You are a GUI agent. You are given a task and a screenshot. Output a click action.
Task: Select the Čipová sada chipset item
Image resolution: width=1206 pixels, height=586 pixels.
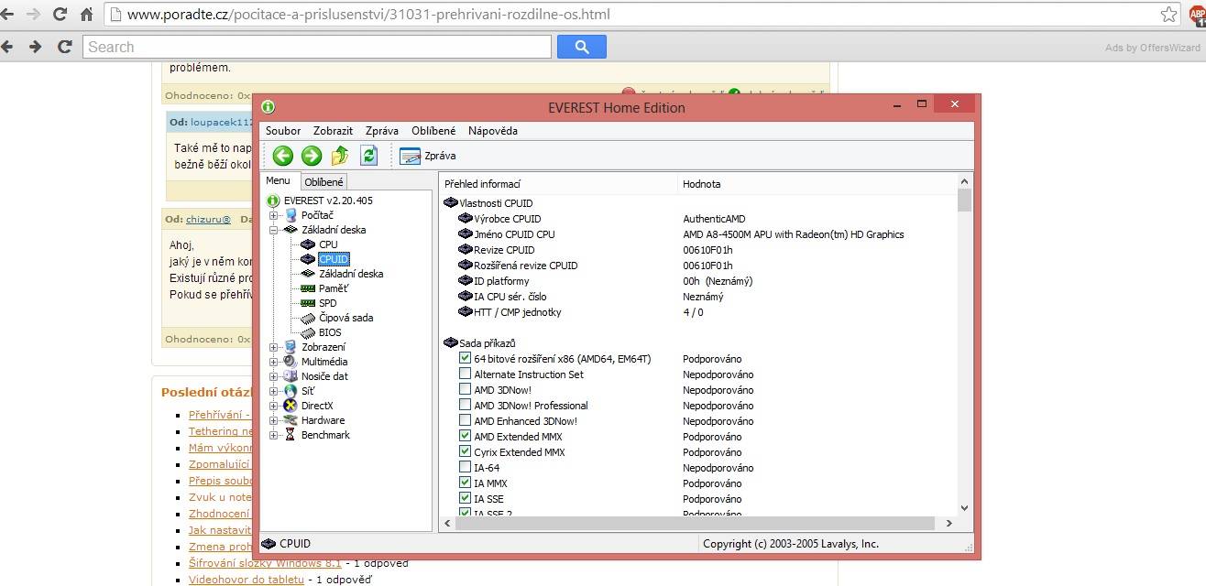[x=345, y=318]
